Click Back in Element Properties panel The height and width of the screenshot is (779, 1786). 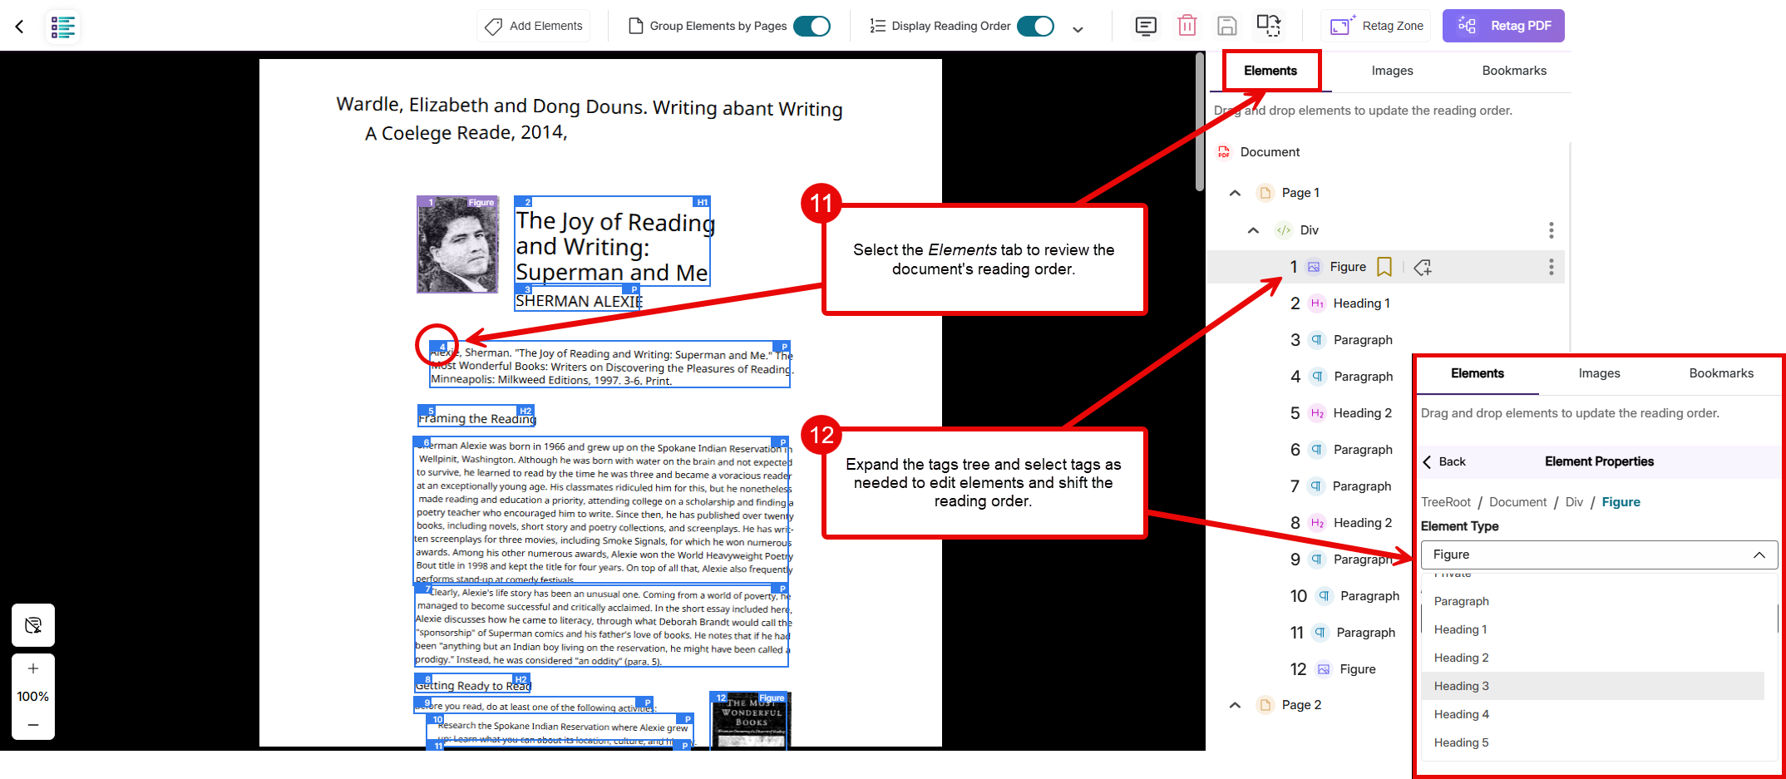[1444, 462]
